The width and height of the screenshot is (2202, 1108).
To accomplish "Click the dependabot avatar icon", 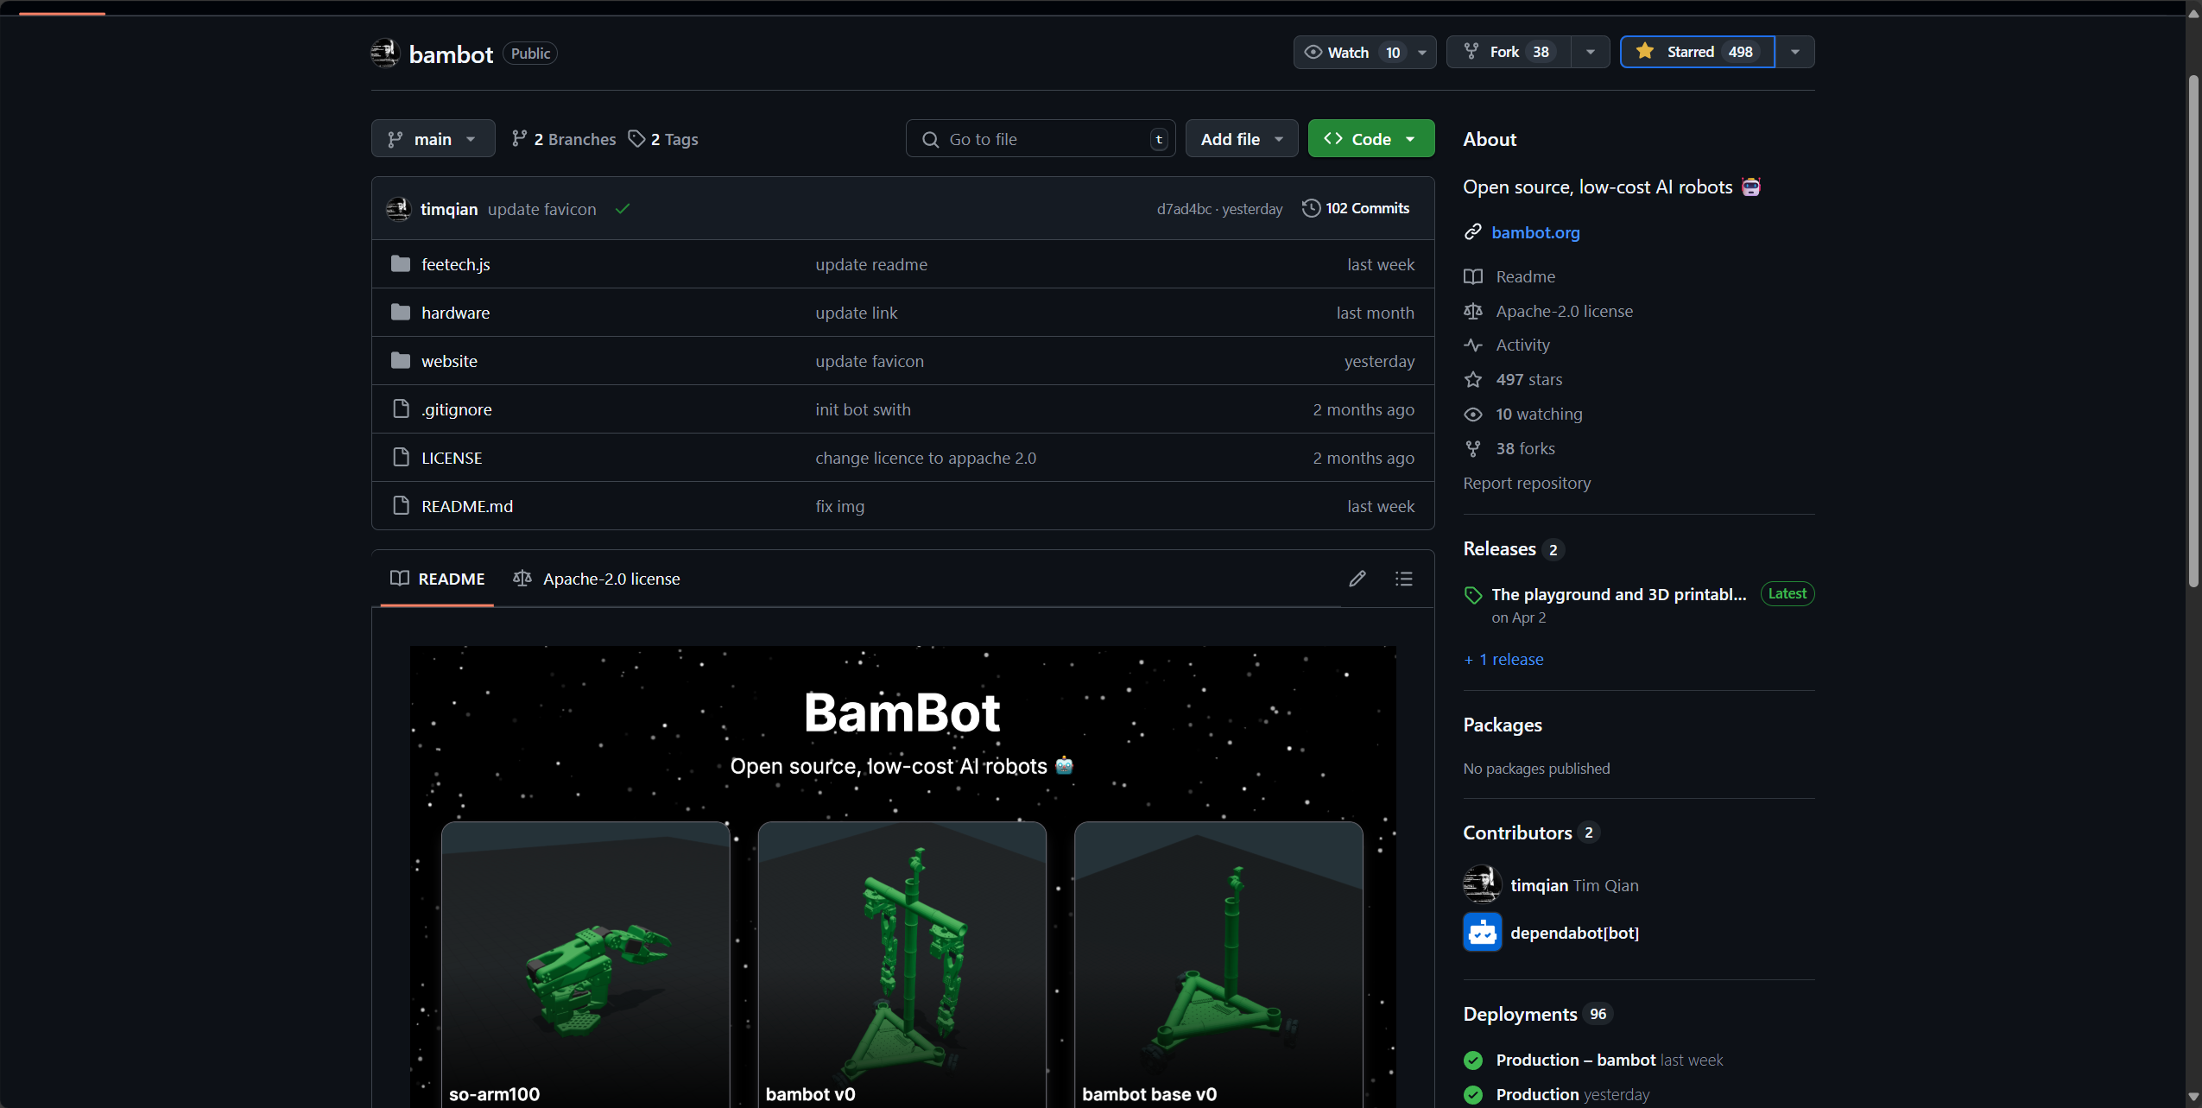I will (x=1482, y=933).
